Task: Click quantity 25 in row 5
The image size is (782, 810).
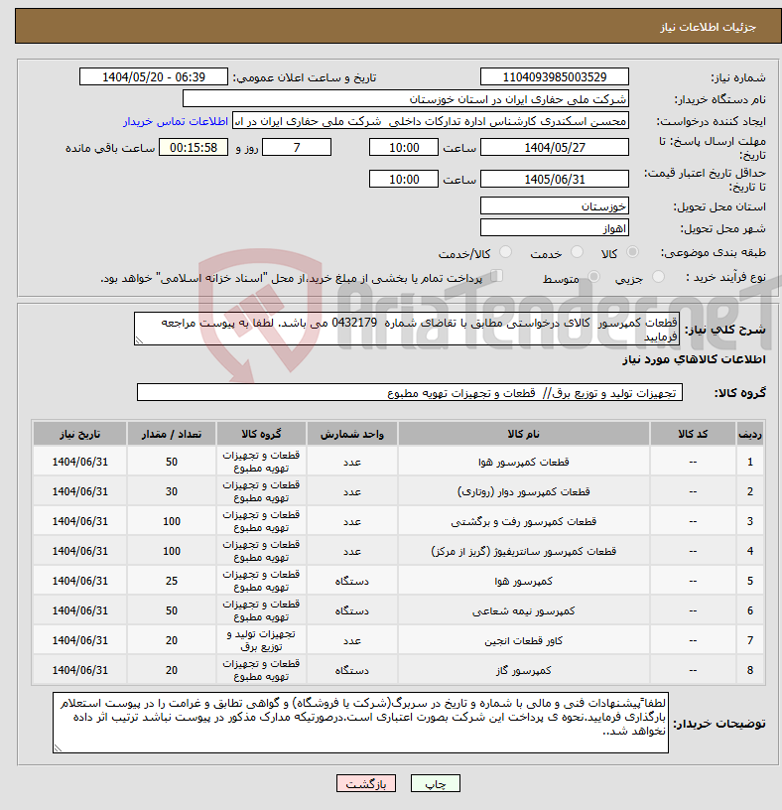Action: [x=172, y=581]
